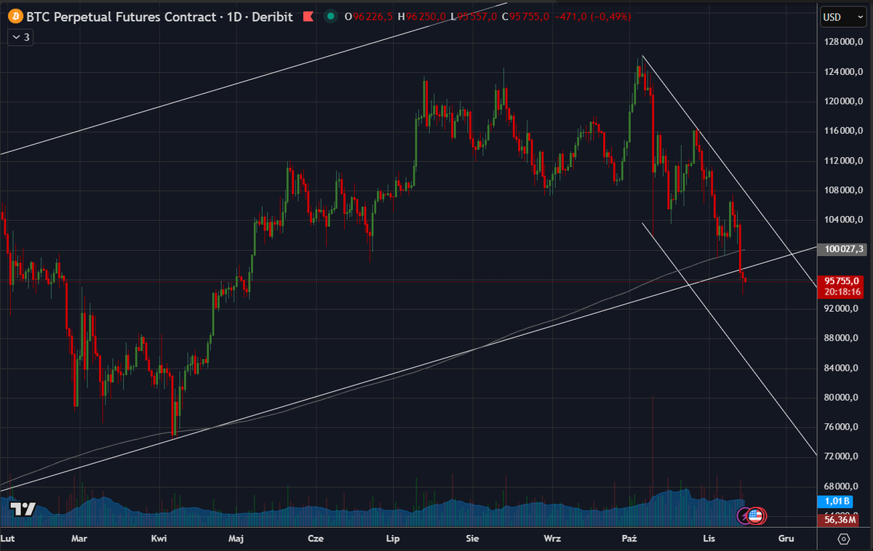Click the 128000,0 price scale label
This screenshot has height=551, width=873.
pos(842,42)
